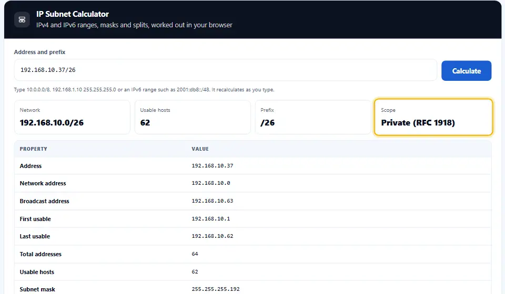This screenshot has width=505, height=294.
Task: Click the Prefix /26 card
Action: point(313,117)
